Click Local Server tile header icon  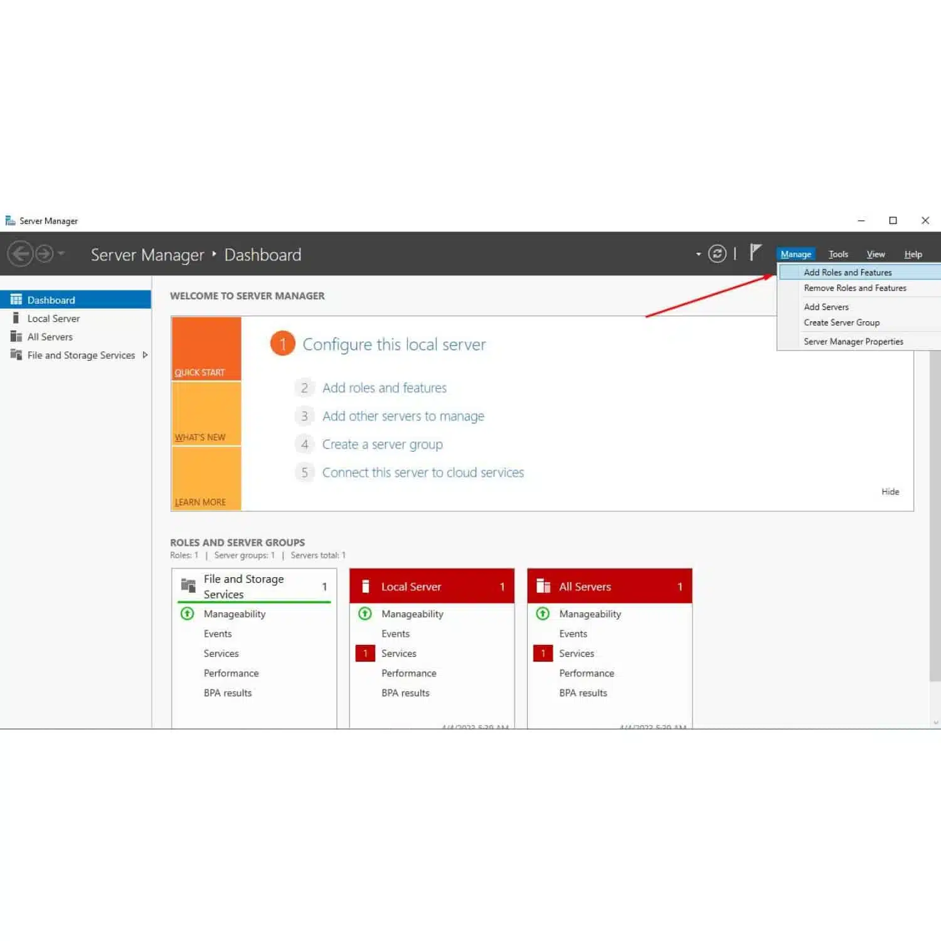[366, 587]
